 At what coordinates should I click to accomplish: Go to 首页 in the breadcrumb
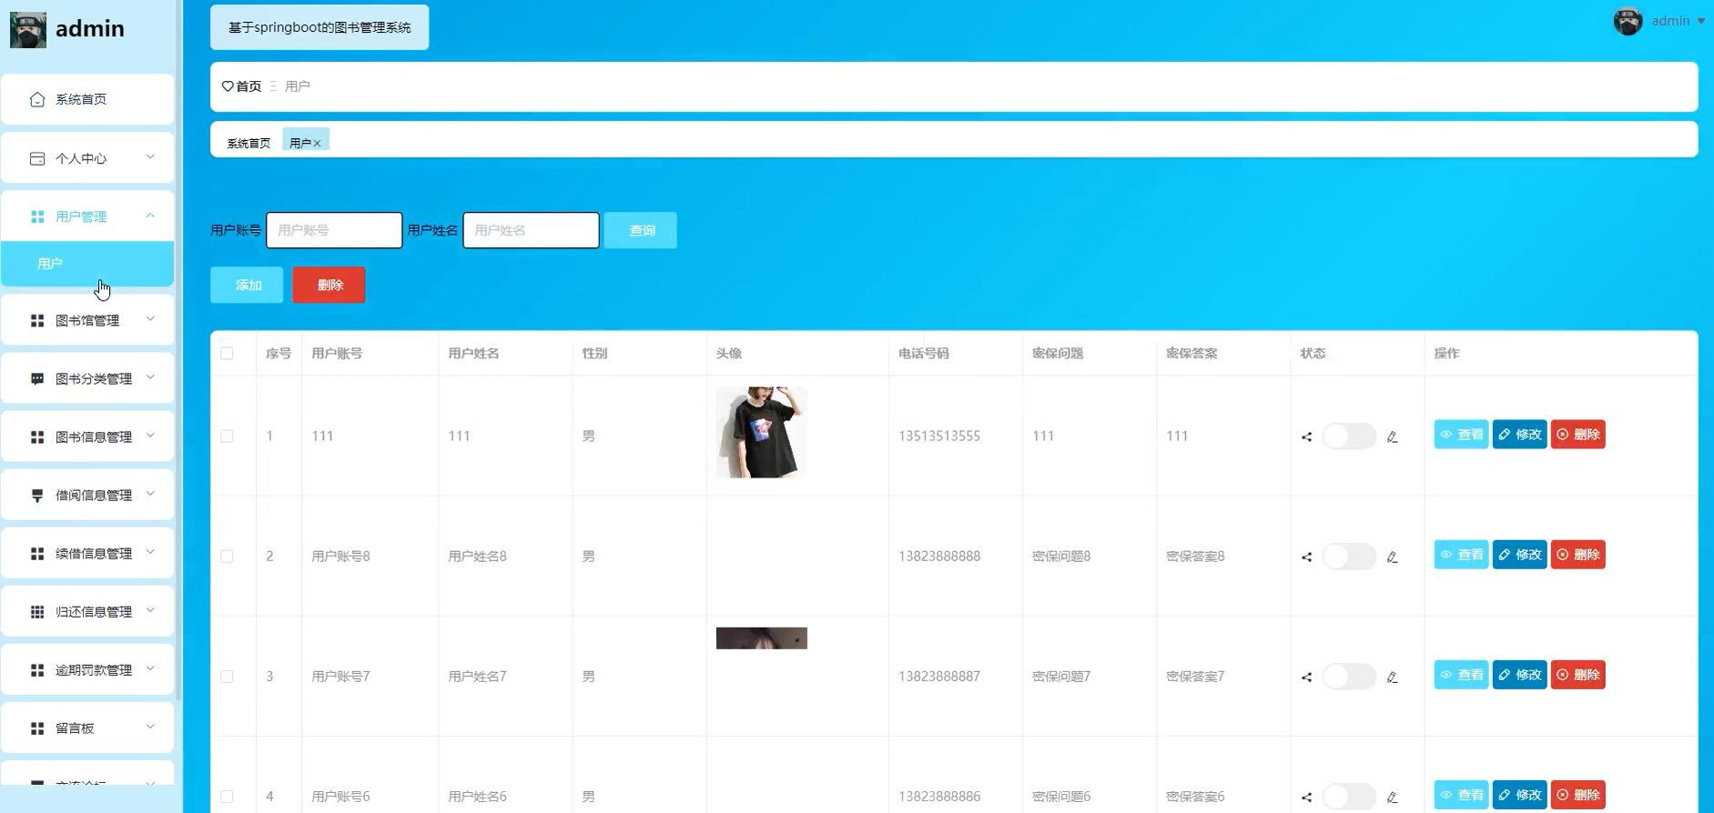248,86
